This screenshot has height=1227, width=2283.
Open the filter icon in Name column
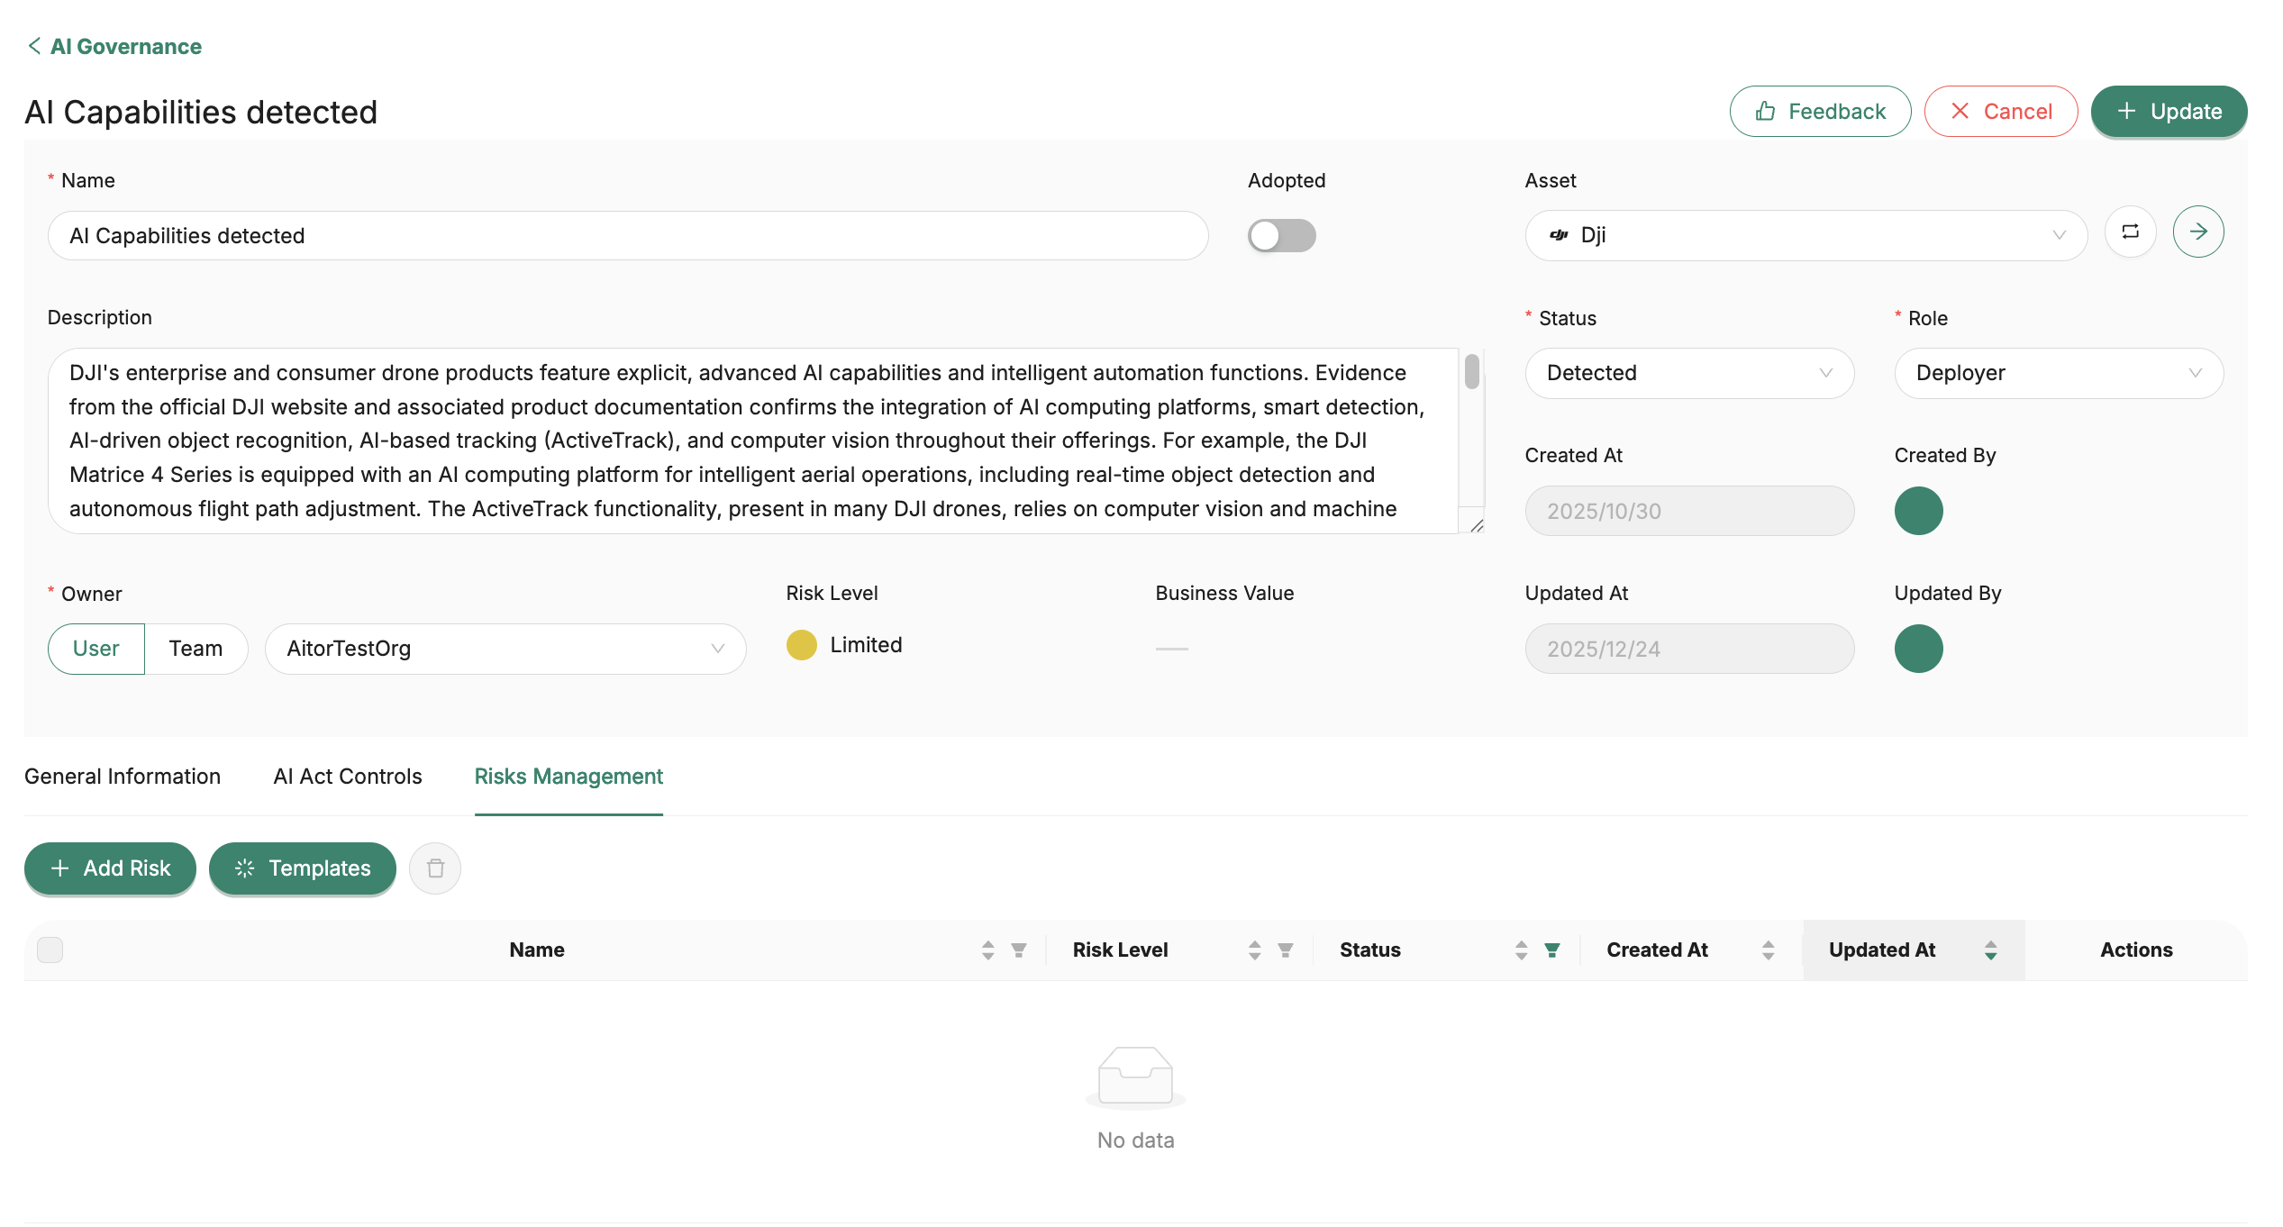click(x=1019, y=950)
